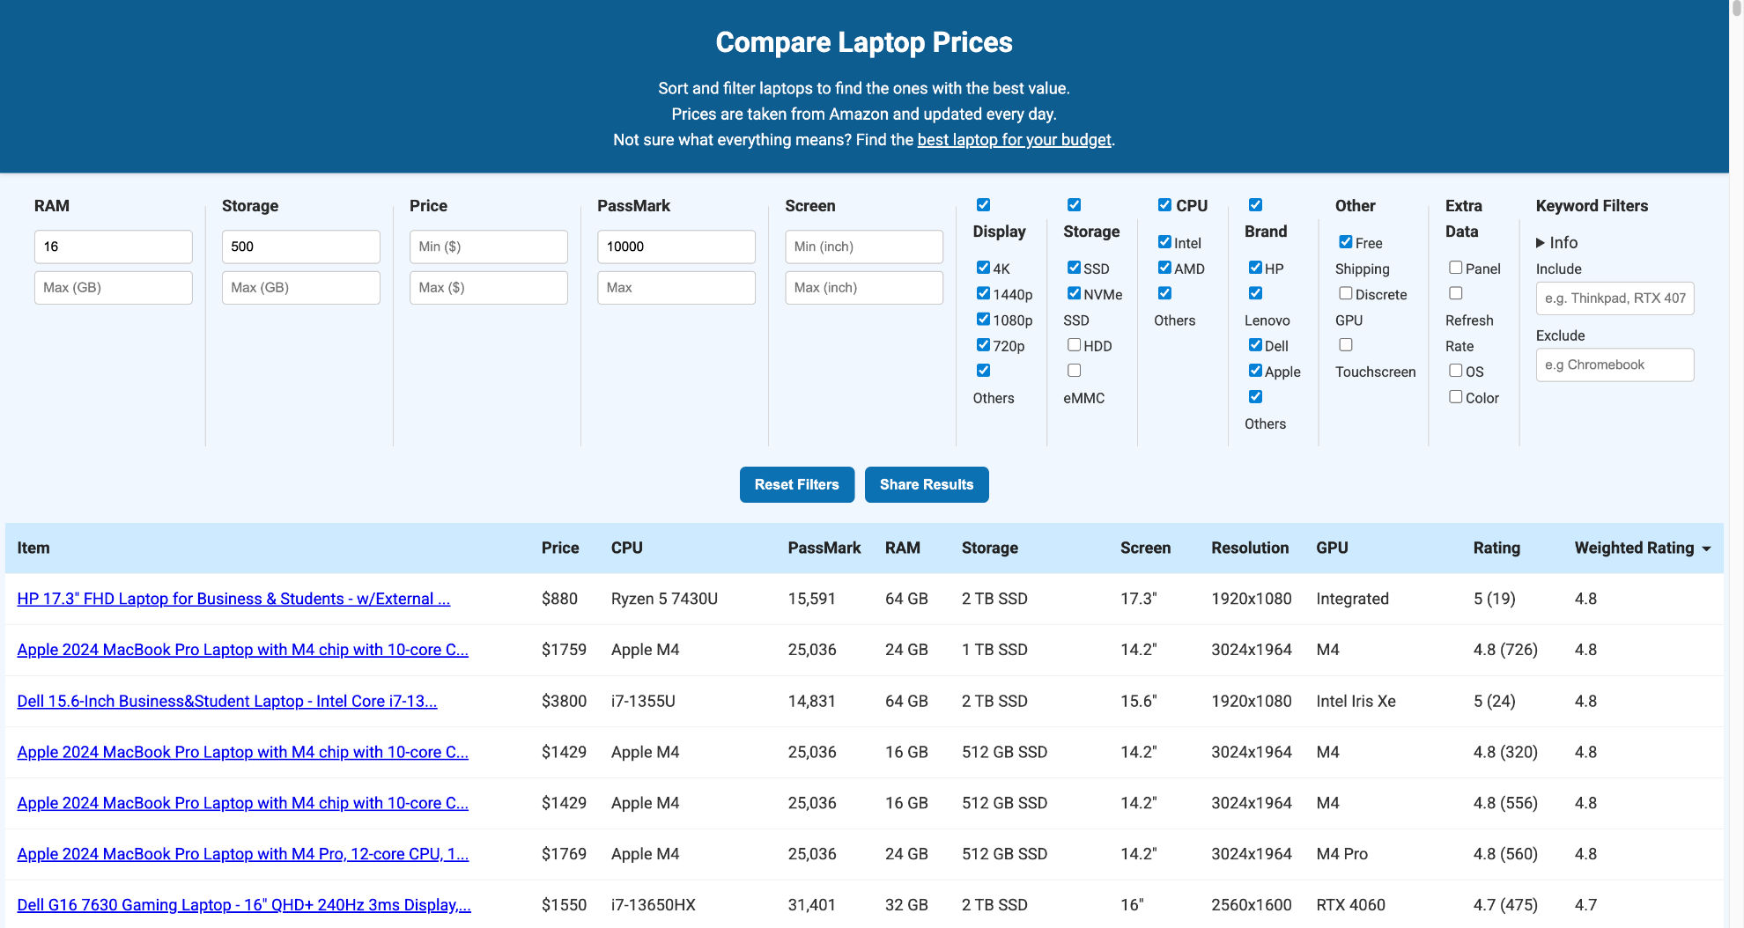Toggle the master Storage group checkbox
The height and width of the screenshot is (928, 1744).
click(x=1074, y=205)
